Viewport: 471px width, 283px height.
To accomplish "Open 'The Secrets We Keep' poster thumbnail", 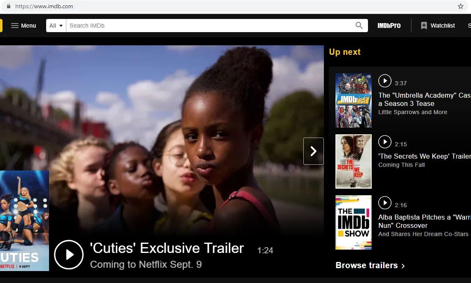I will coord(354,161).
